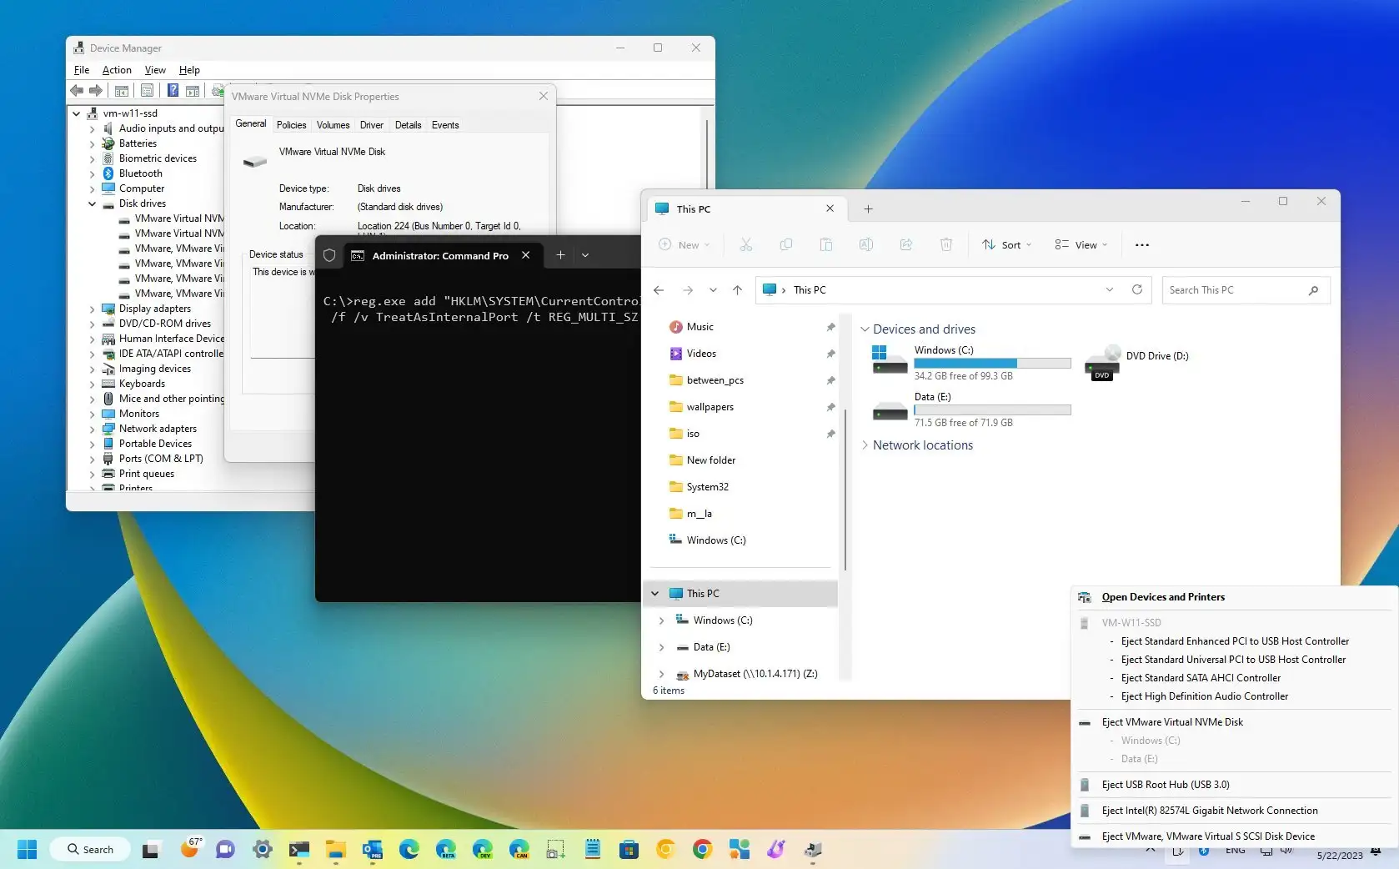Image resolution: width=1399 pixels, height=869 pixels.
Task: Expand the Network locations group
Action: pyautogui.click(x=865, y=445)
